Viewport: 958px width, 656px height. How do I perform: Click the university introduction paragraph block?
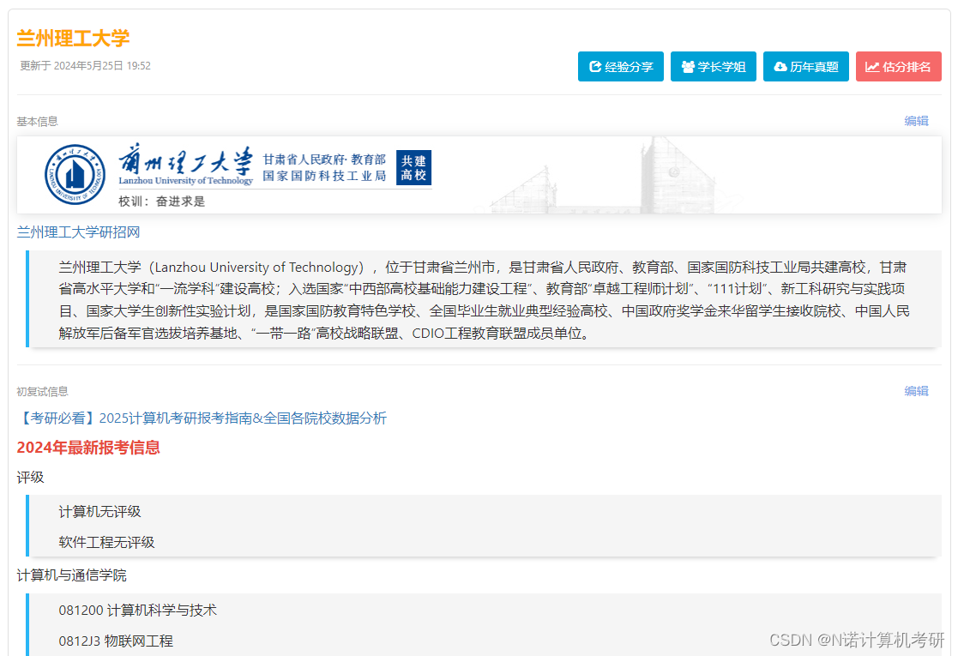tap(484, 299)
